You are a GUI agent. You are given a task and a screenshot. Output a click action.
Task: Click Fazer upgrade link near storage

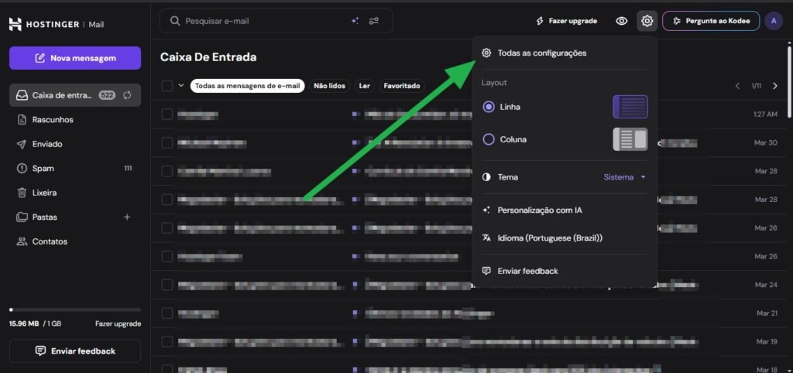(118, 324)
